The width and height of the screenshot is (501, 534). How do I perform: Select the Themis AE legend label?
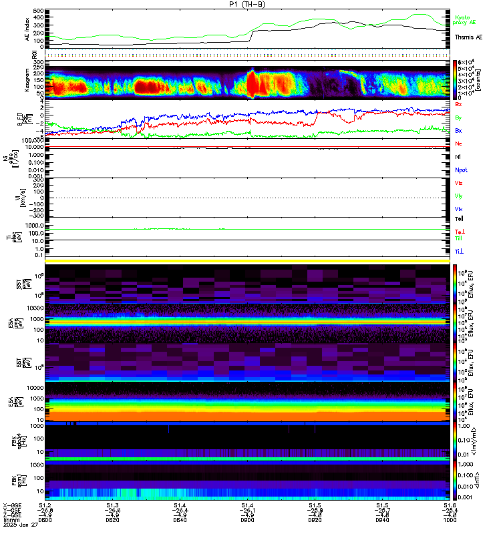468,37
